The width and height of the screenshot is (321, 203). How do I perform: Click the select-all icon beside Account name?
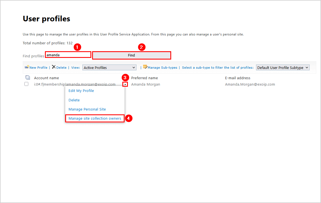28,78
